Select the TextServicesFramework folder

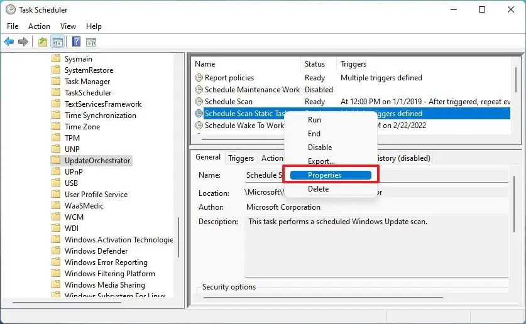click(103, 104)
